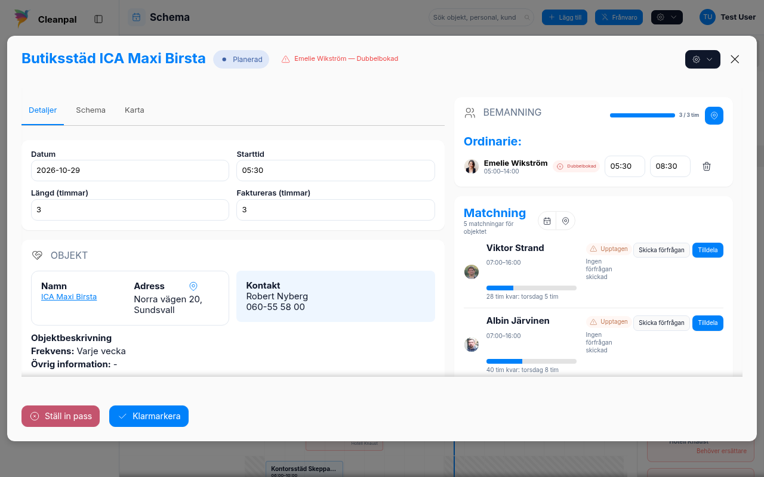
Task: Open the settings dropdown in the top bar
Action: [x=667, y=17]
